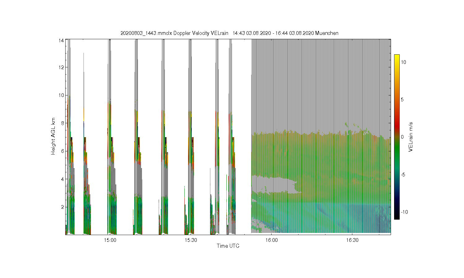Click the 16:00 time axis label

pyautogui.click(x=271, y=240)
